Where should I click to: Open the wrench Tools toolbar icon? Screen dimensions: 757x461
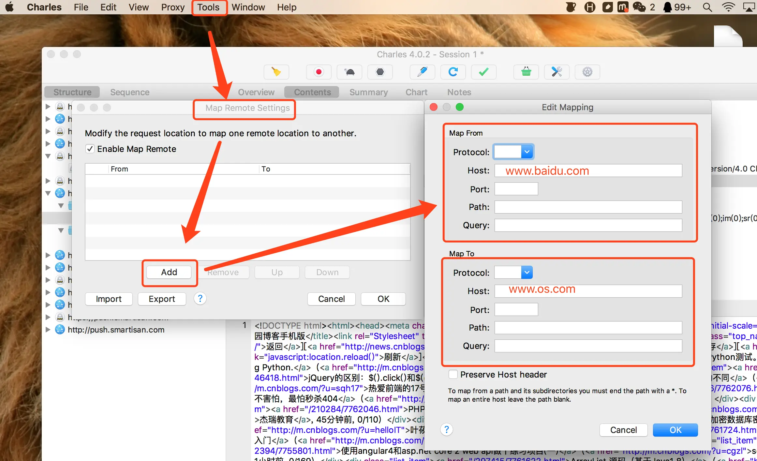click(x=557, y=72)
